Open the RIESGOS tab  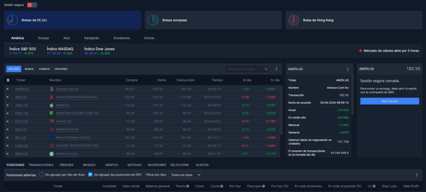[89, 165]
